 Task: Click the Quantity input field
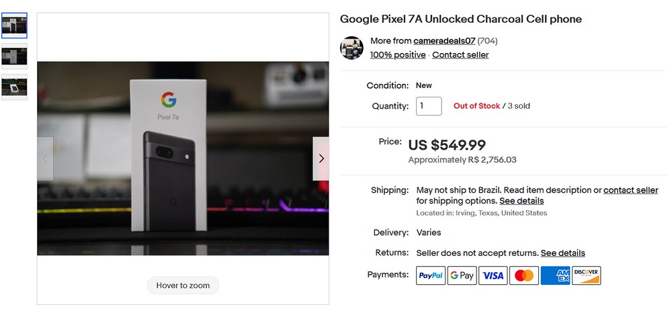429,106
